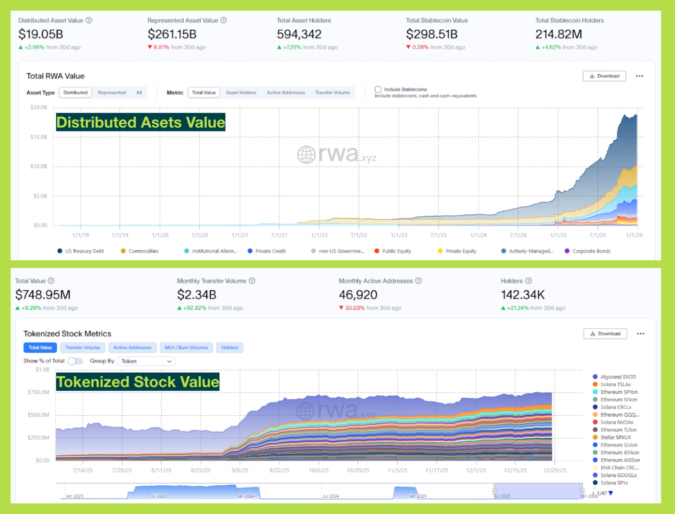Click Total Value help icon

pyautogui.click(x=51, y=281)
